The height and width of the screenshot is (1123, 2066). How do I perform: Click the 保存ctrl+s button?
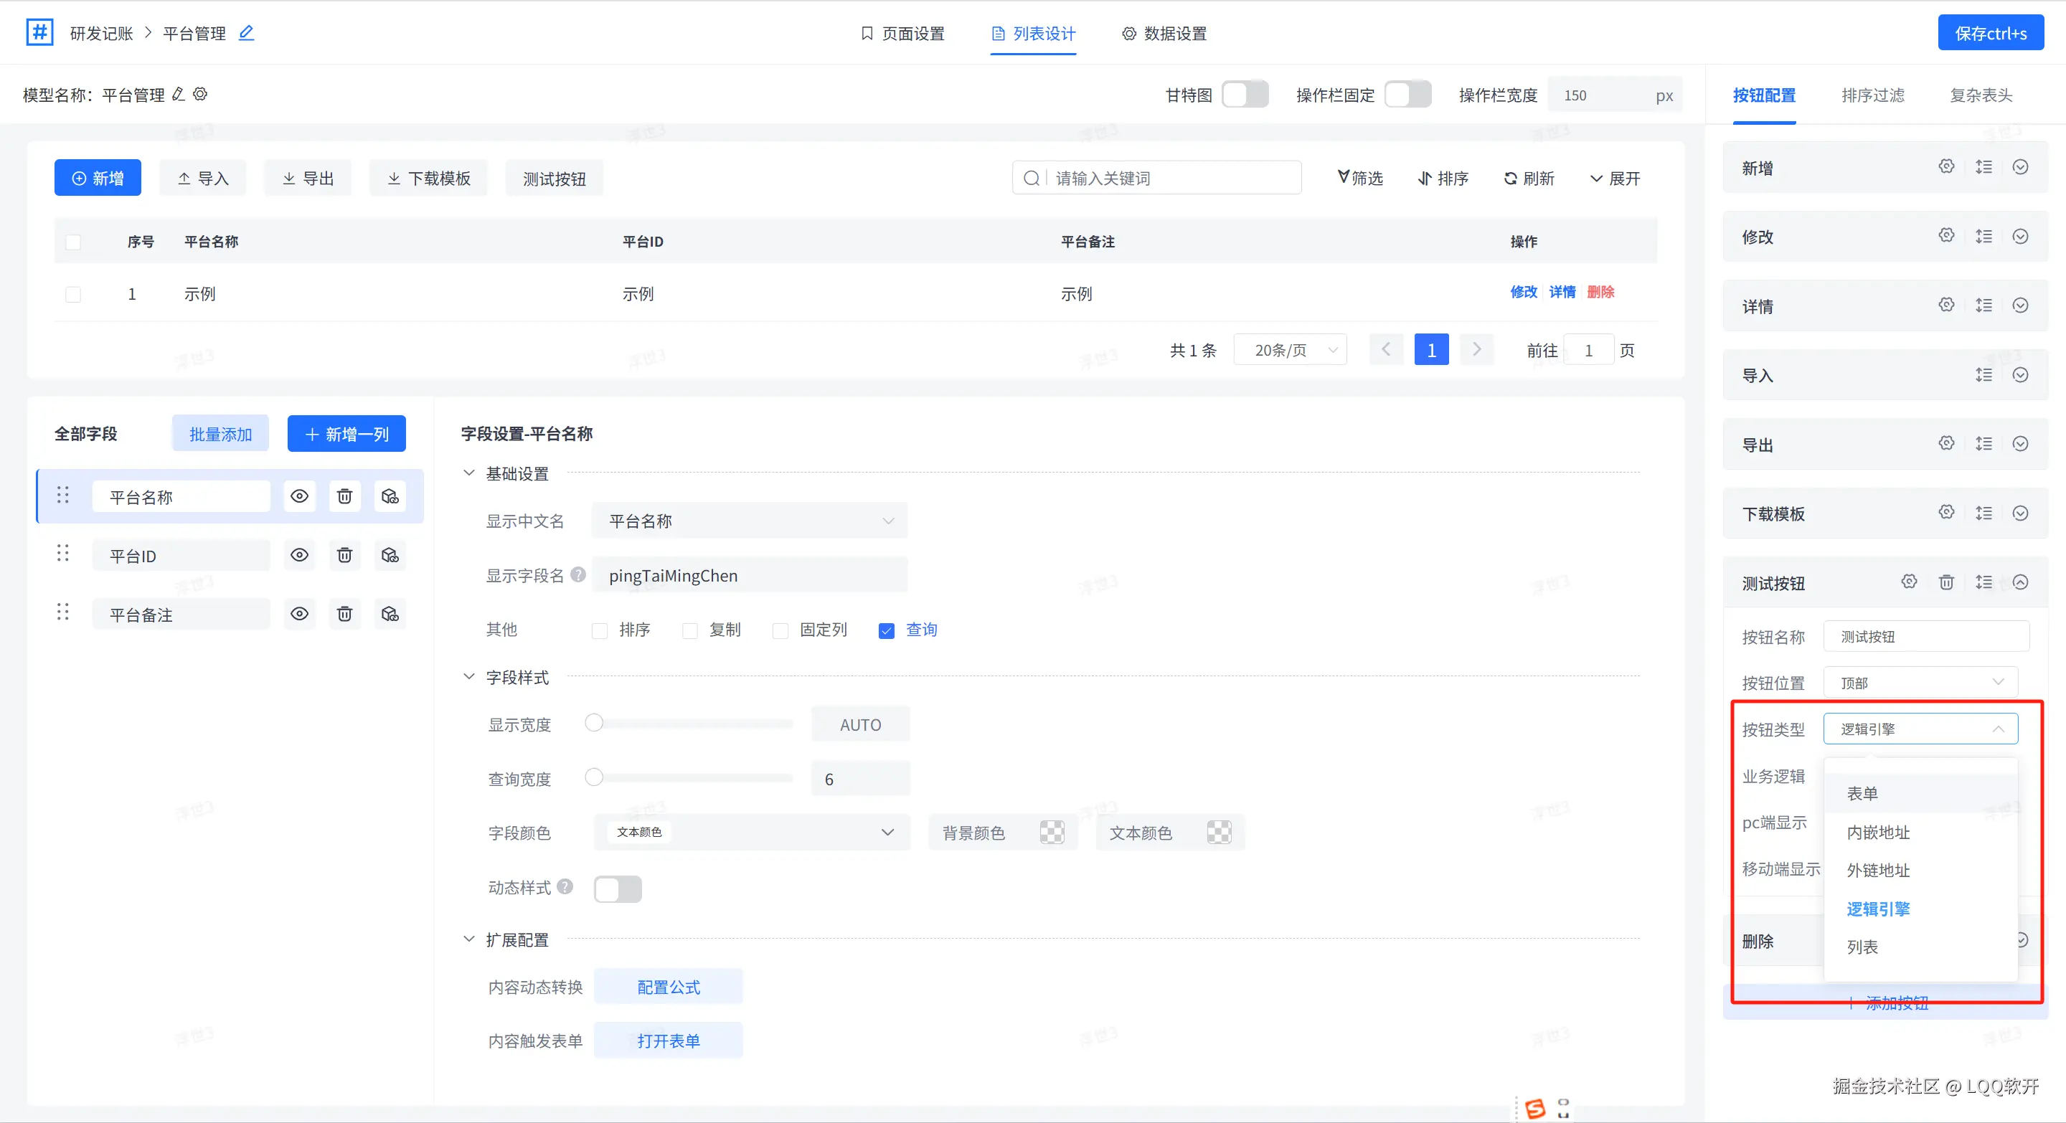(x=1990, y=33)
